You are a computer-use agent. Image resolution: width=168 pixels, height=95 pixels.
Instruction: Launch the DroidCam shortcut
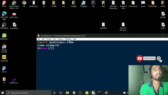pos(4,37)
